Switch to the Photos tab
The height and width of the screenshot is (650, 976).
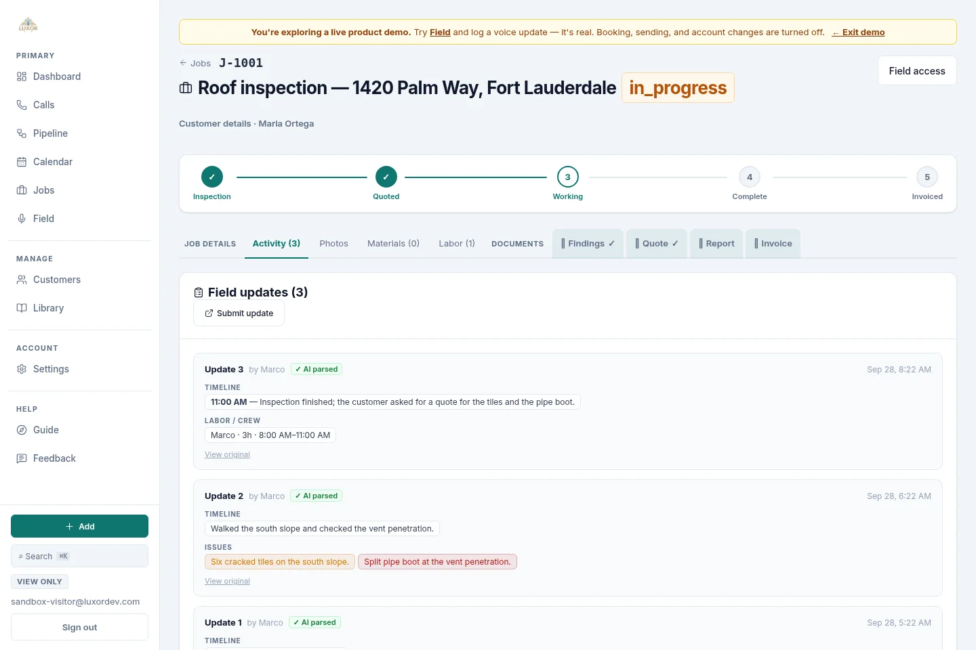click(x=334, y=244)
